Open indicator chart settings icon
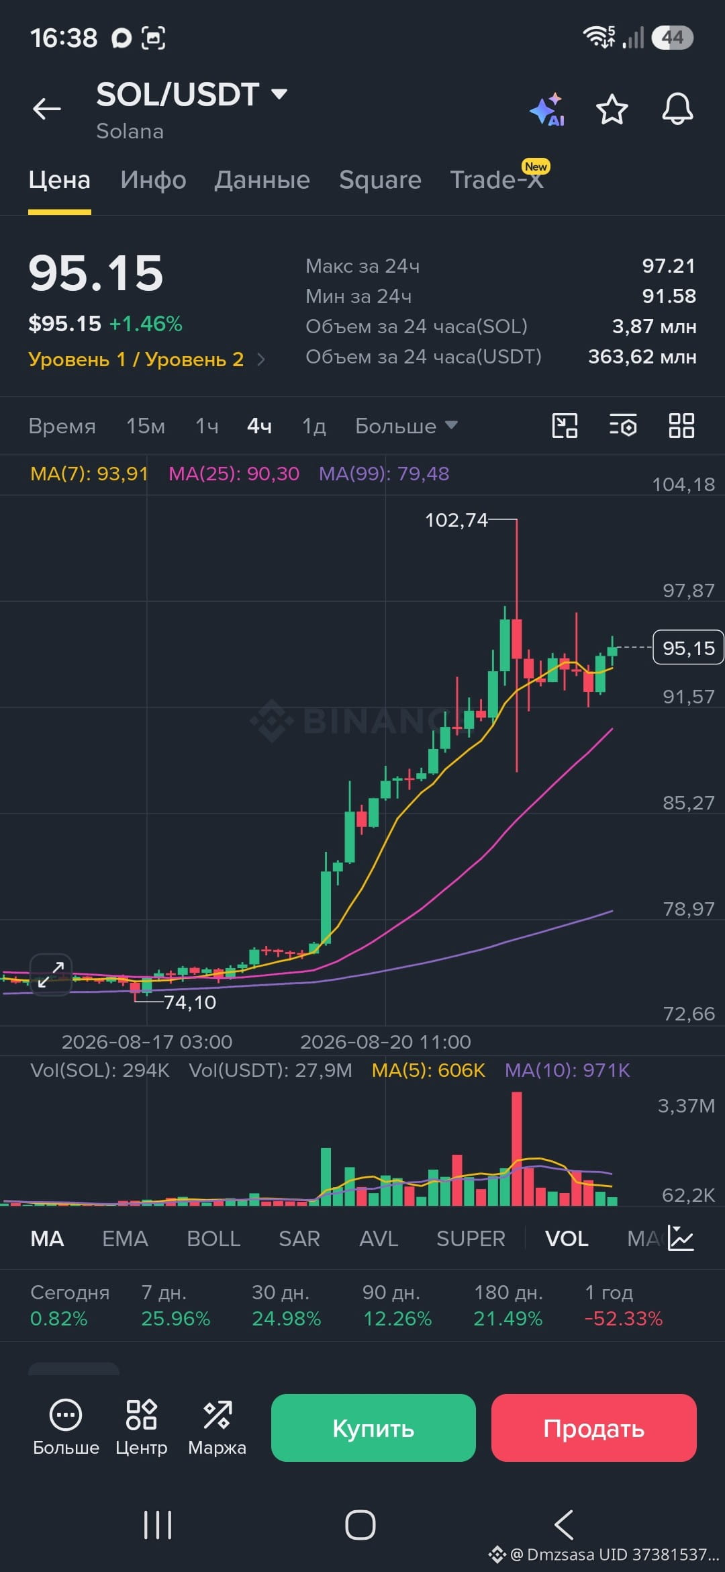The width and height of the screenshot is (725, 1572). tap(681, 1237)
